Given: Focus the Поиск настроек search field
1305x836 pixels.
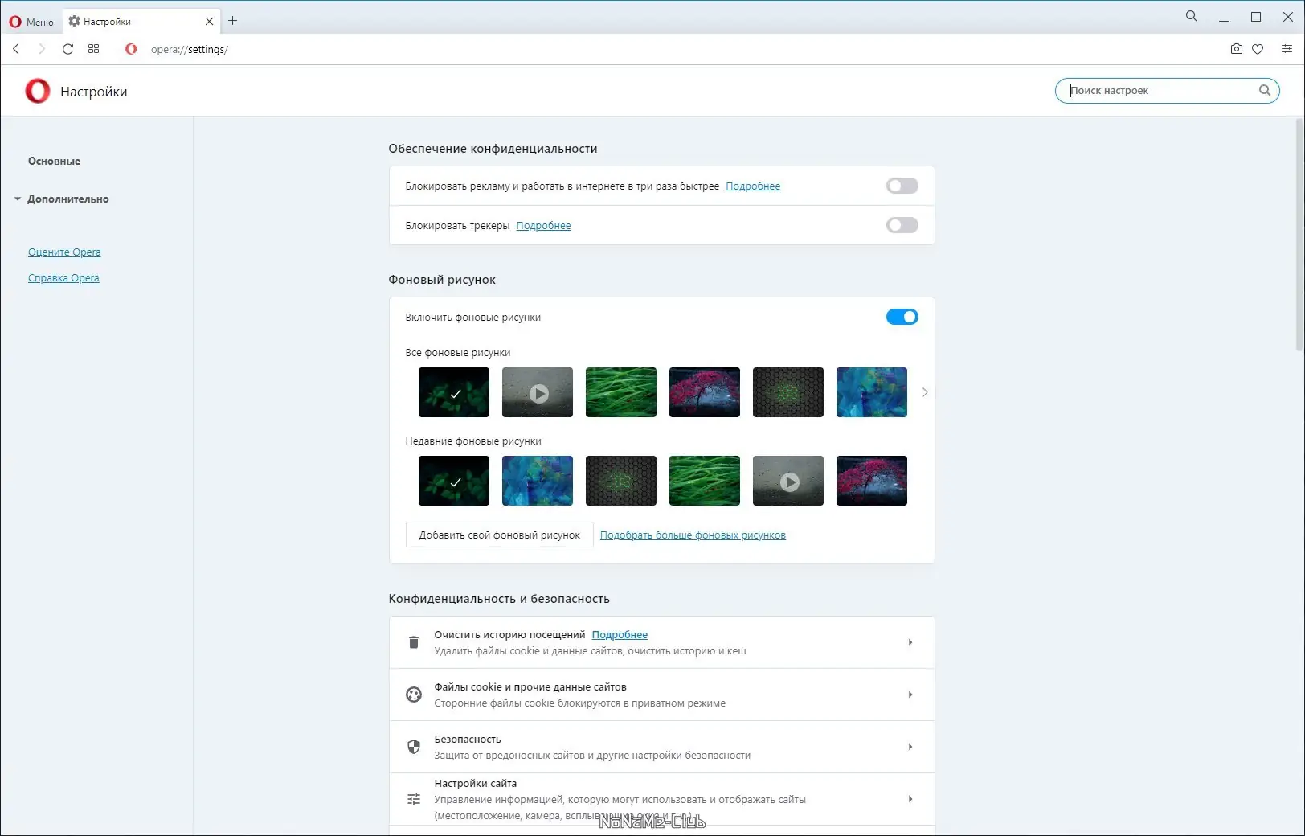Looking at the screenshot, I should tap(1167, 91).
